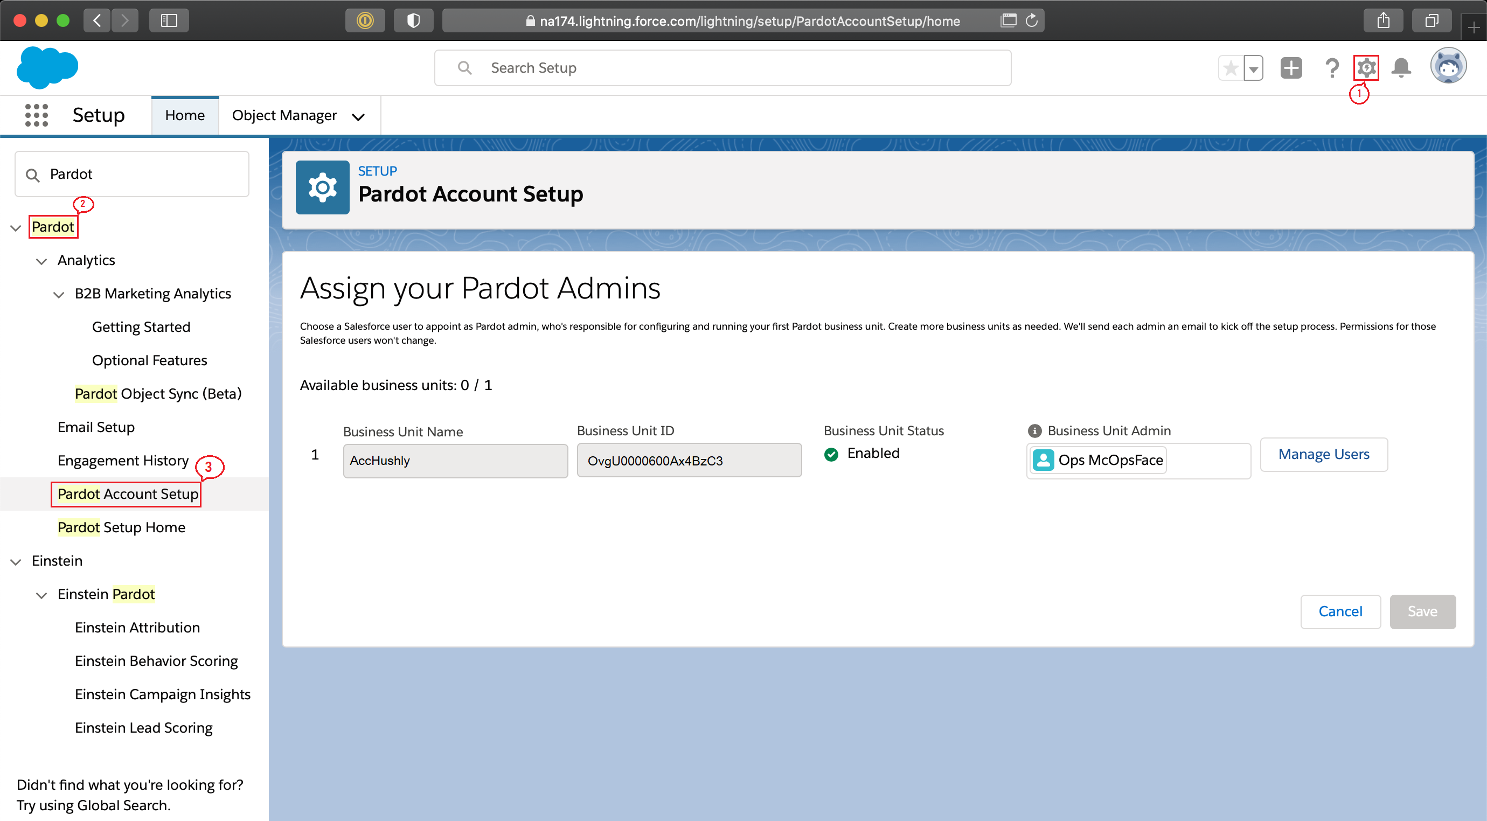Open Einstein Lead Scoring item
This screenshot has width=1487, height=821.
[144, 727]
